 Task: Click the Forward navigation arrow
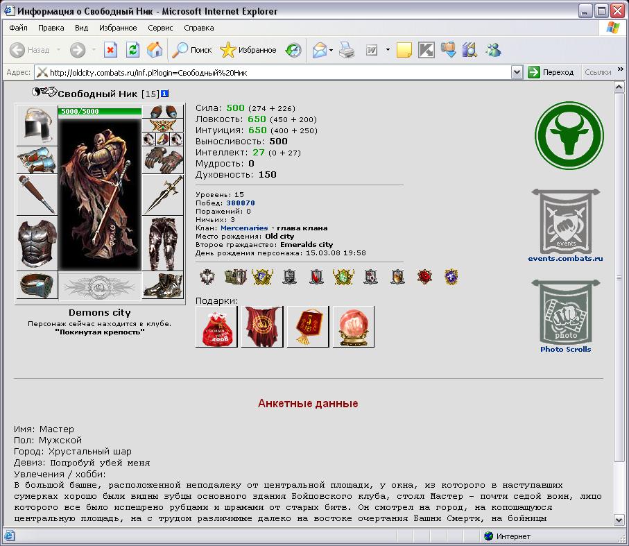tap(78, 50)
